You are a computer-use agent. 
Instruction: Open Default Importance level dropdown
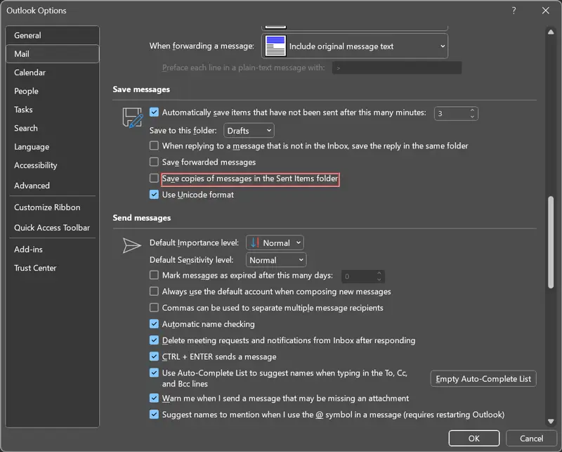275,243
